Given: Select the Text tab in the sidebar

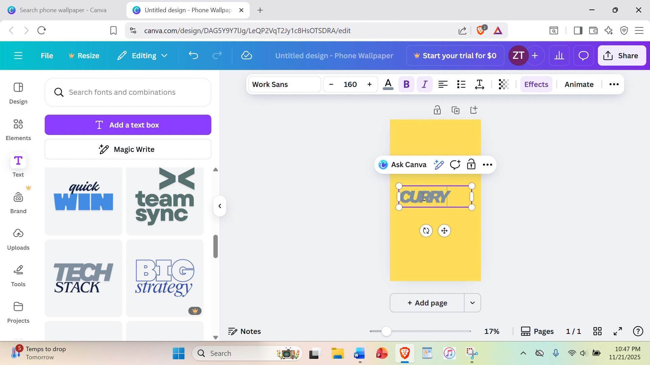Looking at the screenshot, I should pos(18,166).
